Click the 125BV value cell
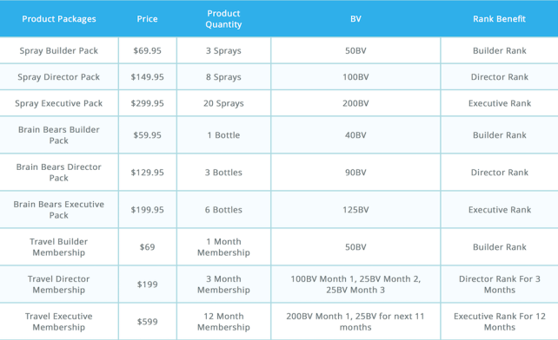 (x=355, y=210)
